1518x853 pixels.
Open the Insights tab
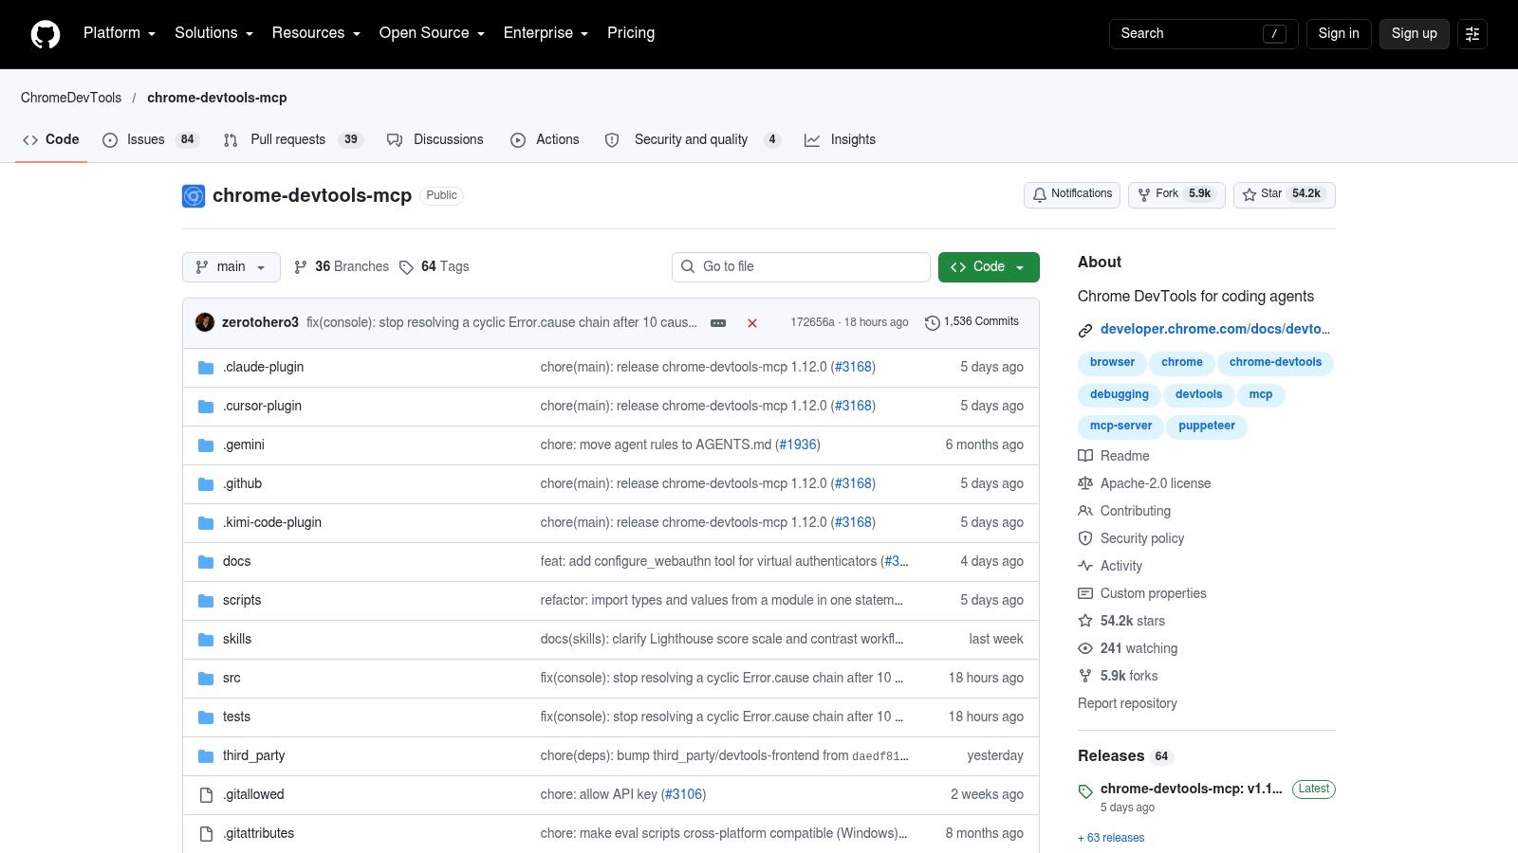click(841, 139)
